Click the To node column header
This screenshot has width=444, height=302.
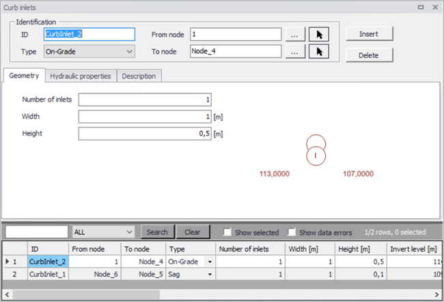click(143, 249)
